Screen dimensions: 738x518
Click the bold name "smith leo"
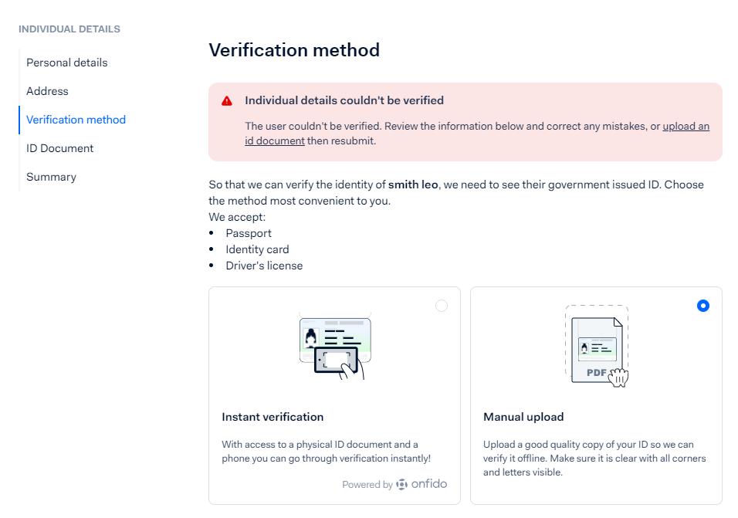tap(413, 185)
